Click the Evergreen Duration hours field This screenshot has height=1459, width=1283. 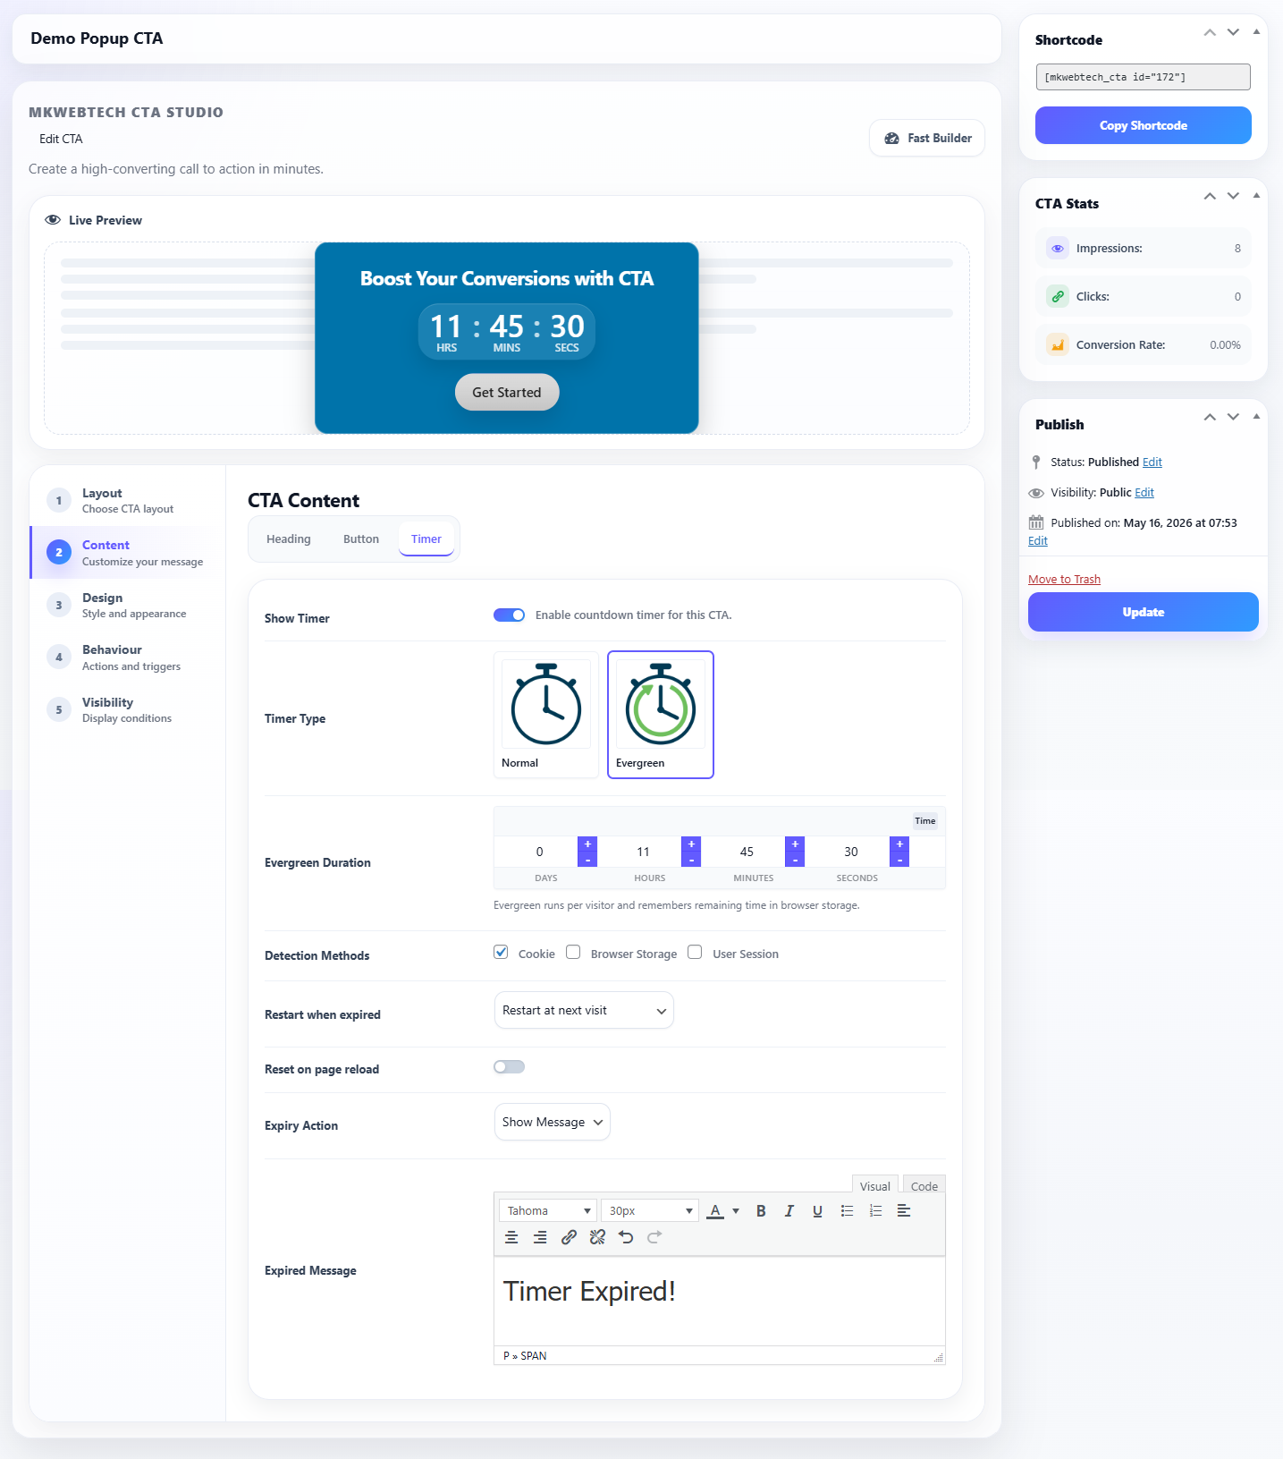click(x=643, y=852)
